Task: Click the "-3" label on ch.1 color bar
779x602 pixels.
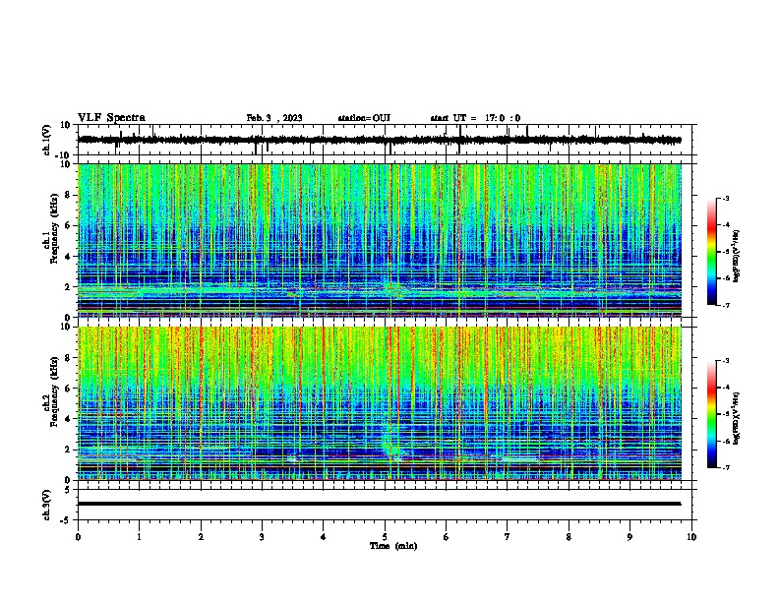Action: tap(725, 198)
